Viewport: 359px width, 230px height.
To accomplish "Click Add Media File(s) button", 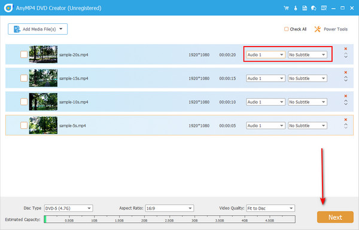I will (x=38, y=29).
